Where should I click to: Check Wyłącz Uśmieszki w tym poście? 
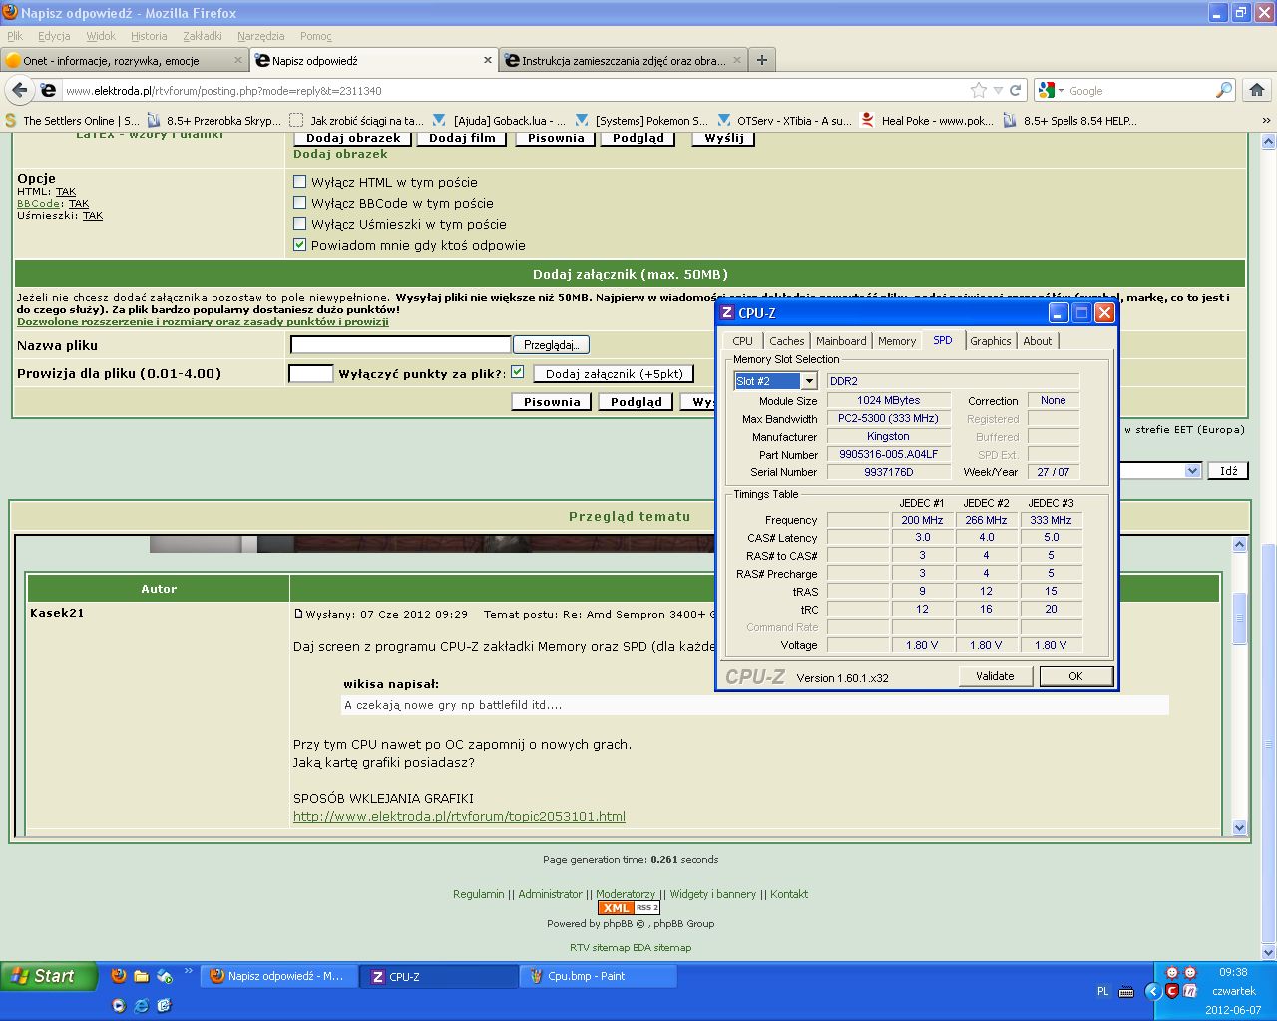[x=299, y=224]
